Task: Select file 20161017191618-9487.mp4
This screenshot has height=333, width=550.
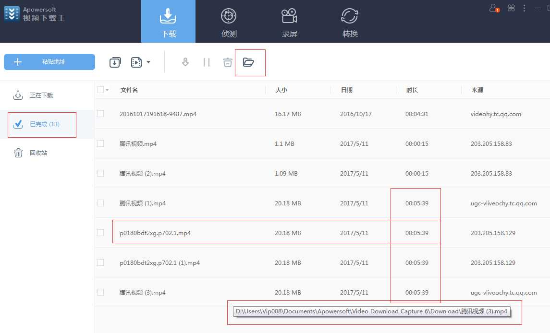Action: [158, 114]
